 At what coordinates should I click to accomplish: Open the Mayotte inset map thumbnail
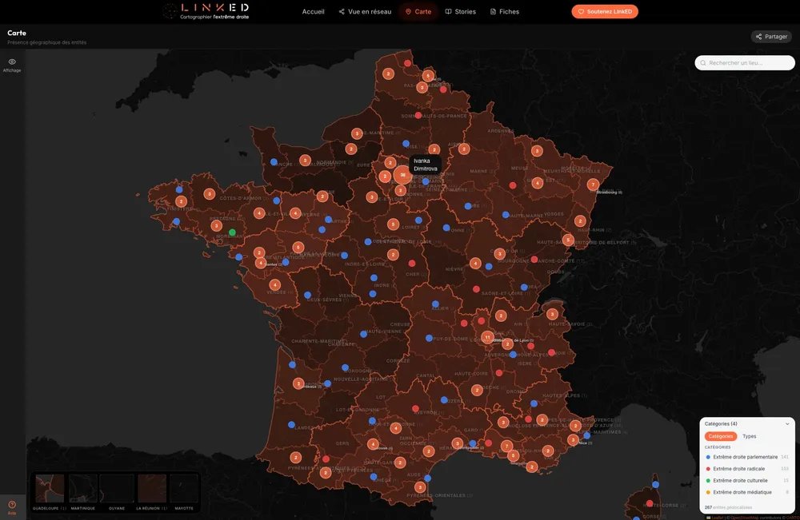[x=184, y=488]
